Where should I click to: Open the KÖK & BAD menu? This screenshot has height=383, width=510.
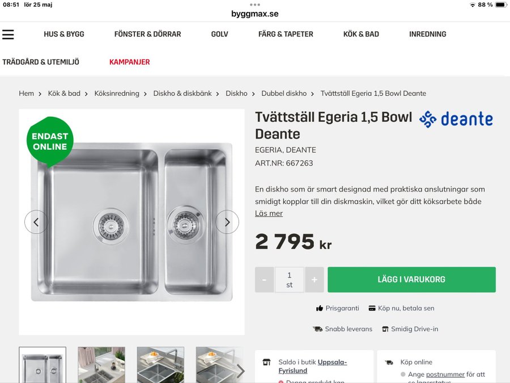[361, 34]
